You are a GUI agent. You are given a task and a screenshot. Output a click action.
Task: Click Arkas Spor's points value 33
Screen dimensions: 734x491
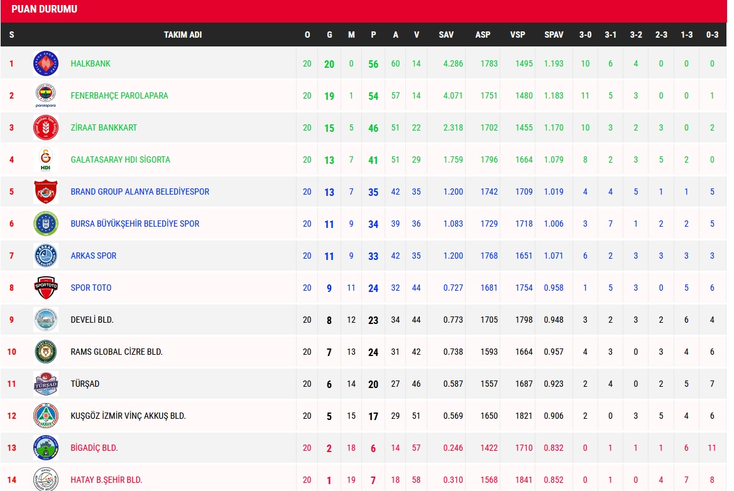coord(373,256)
